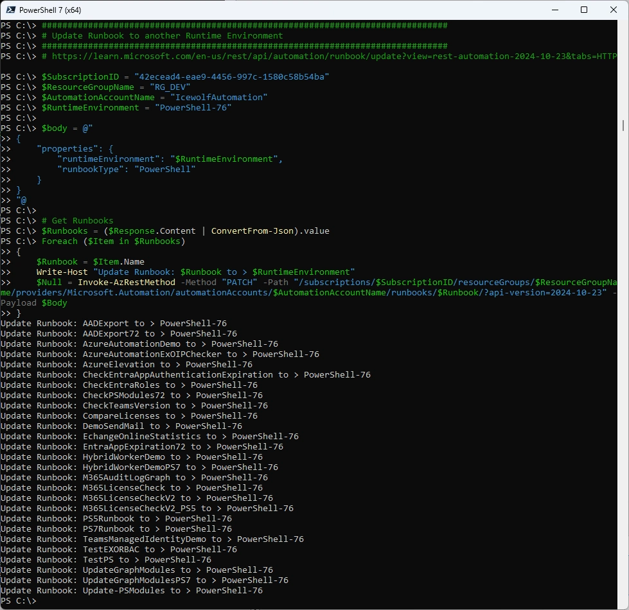Click the output line for AADExport runbook
Screen dimensions: 629x610
114,324
